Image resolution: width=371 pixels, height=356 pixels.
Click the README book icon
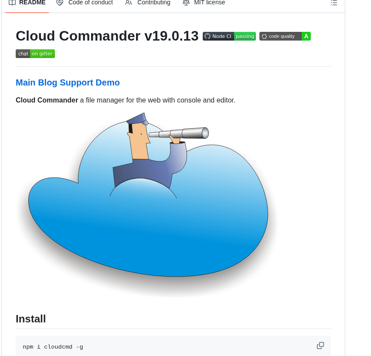coord(12,3)
